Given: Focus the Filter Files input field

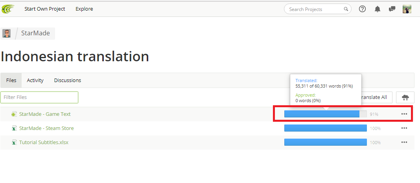Looking at the screenshot, I should 39,97.
